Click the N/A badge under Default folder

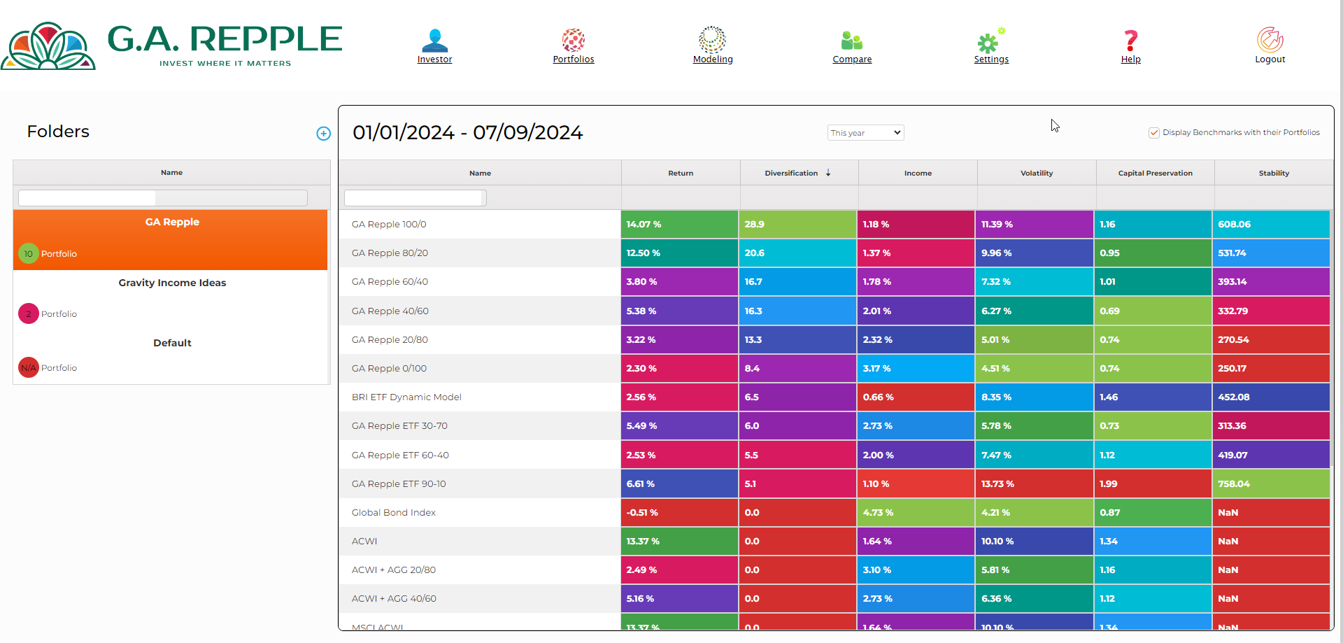28,367
